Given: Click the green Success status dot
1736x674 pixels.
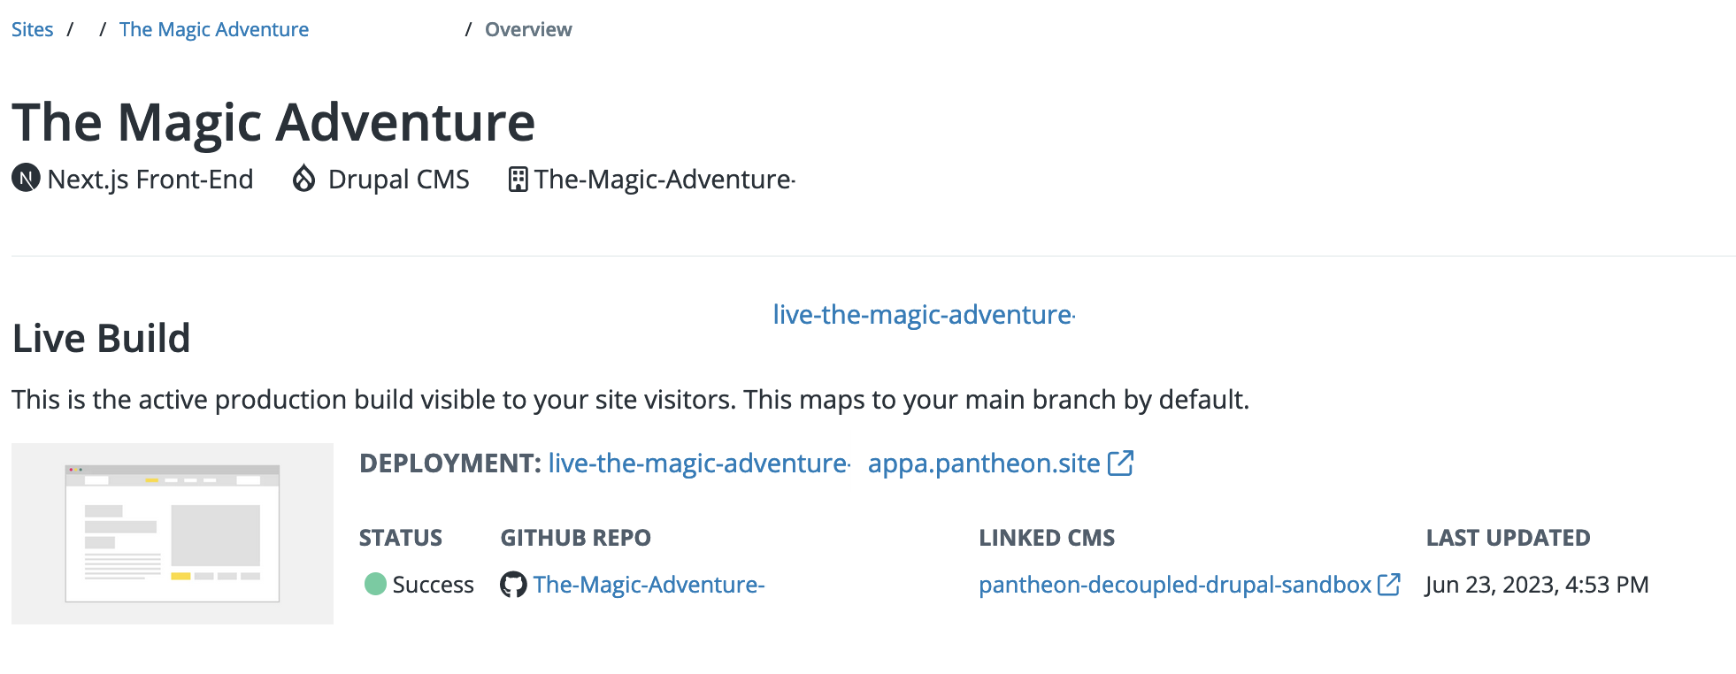Looking at the screenshot, I should [375, 584].
